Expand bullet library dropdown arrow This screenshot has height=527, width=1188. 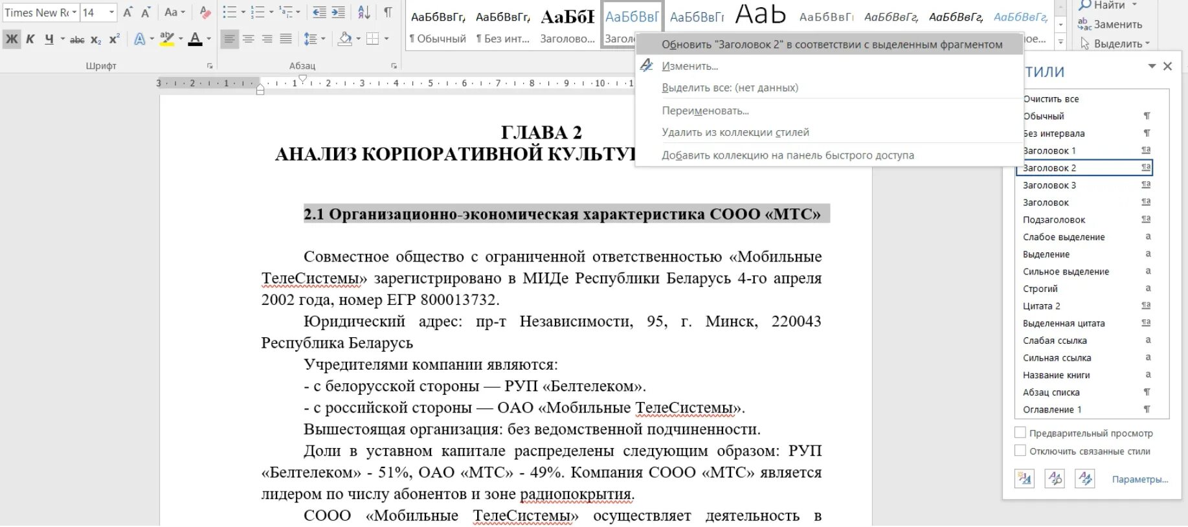point(243,12)
